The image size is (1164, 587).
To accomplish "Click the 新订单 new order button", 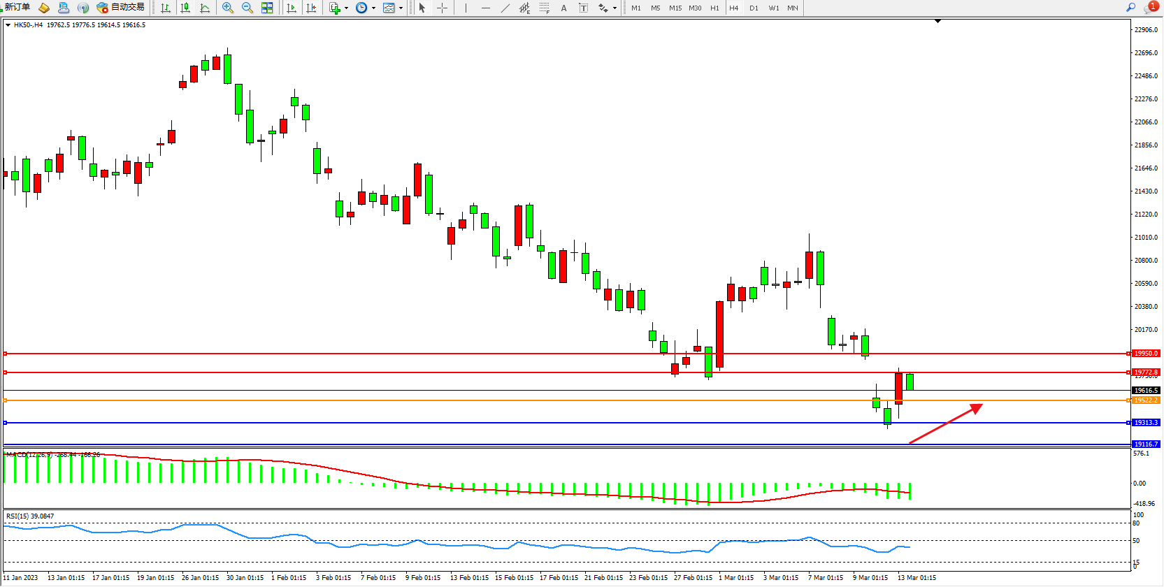I will pyautogui.click(x=17, y=7).
